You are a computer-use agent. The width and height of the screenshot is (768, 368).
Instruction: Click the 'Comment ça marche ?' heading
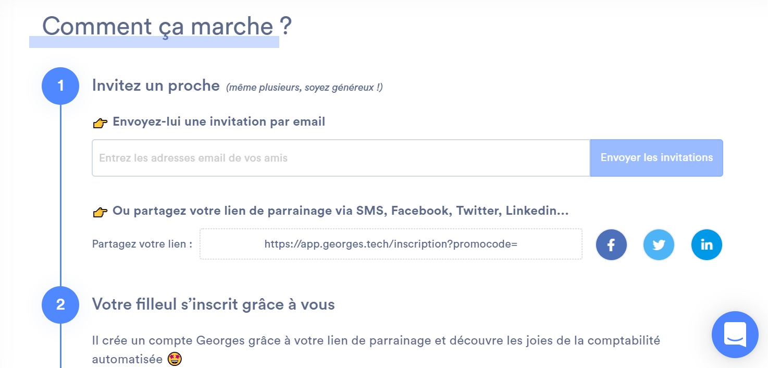(x=167, y=27)
